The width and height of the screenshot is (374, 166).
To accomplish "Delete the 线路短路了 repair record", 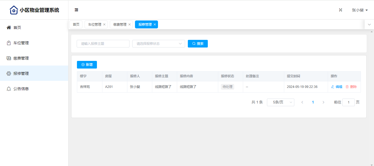I will pyautogui.click(x=351, y=87).
